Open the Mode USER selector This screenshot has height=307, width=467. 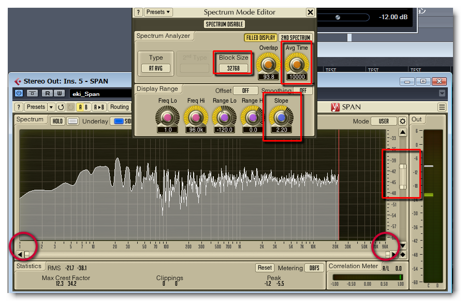[x=384, y=121]
